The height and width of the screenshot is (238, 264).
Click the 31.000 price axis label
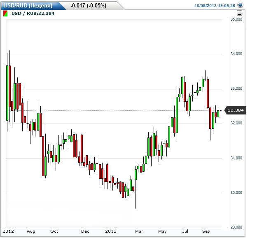236,158
